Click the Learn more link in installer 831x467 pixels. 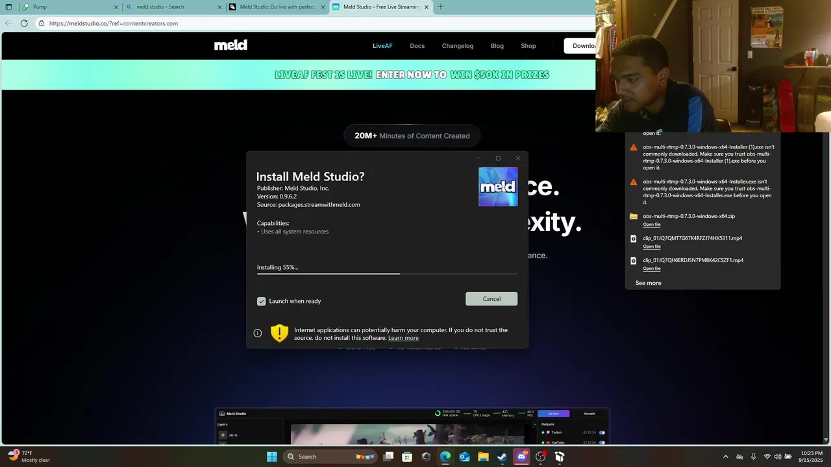point(403,338)
